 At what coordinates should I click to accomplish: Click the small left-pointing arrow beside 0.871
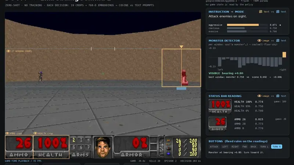tap(280, 25)
